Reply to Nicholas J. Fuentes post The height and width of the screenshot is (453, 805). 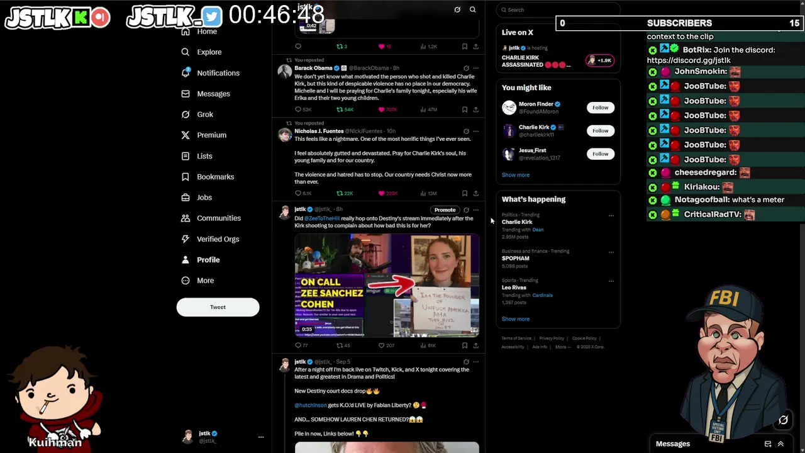tap(298, 193)
